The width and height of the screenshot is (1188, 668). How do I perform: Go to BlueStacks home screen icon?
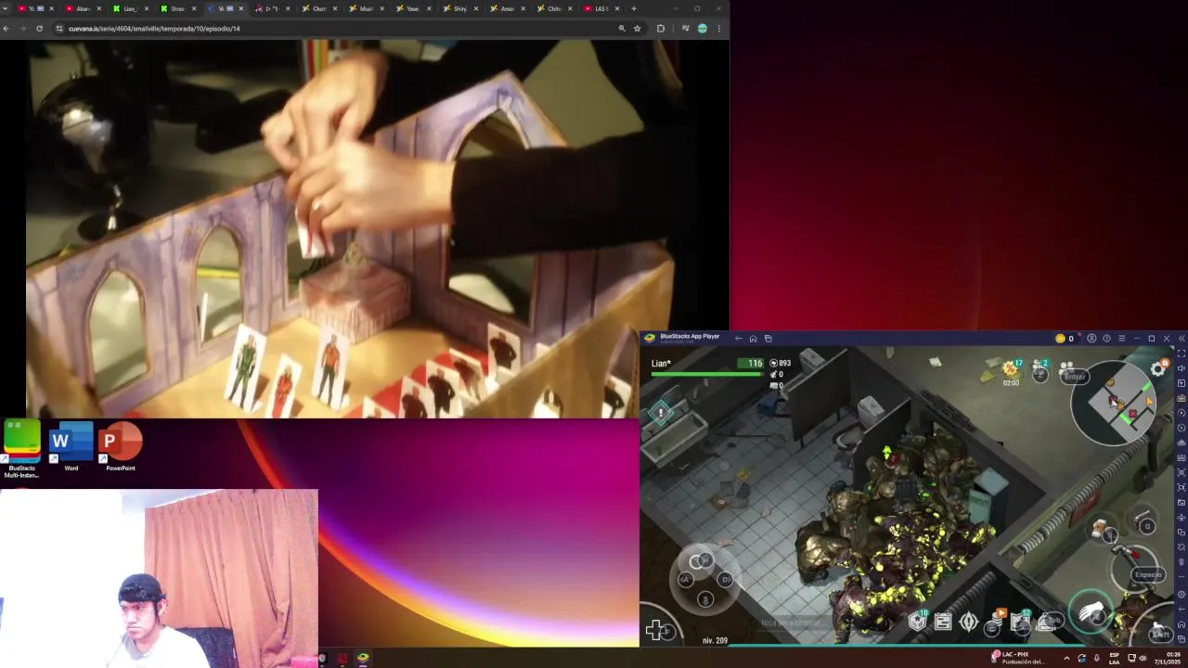(x=753, y=339)
